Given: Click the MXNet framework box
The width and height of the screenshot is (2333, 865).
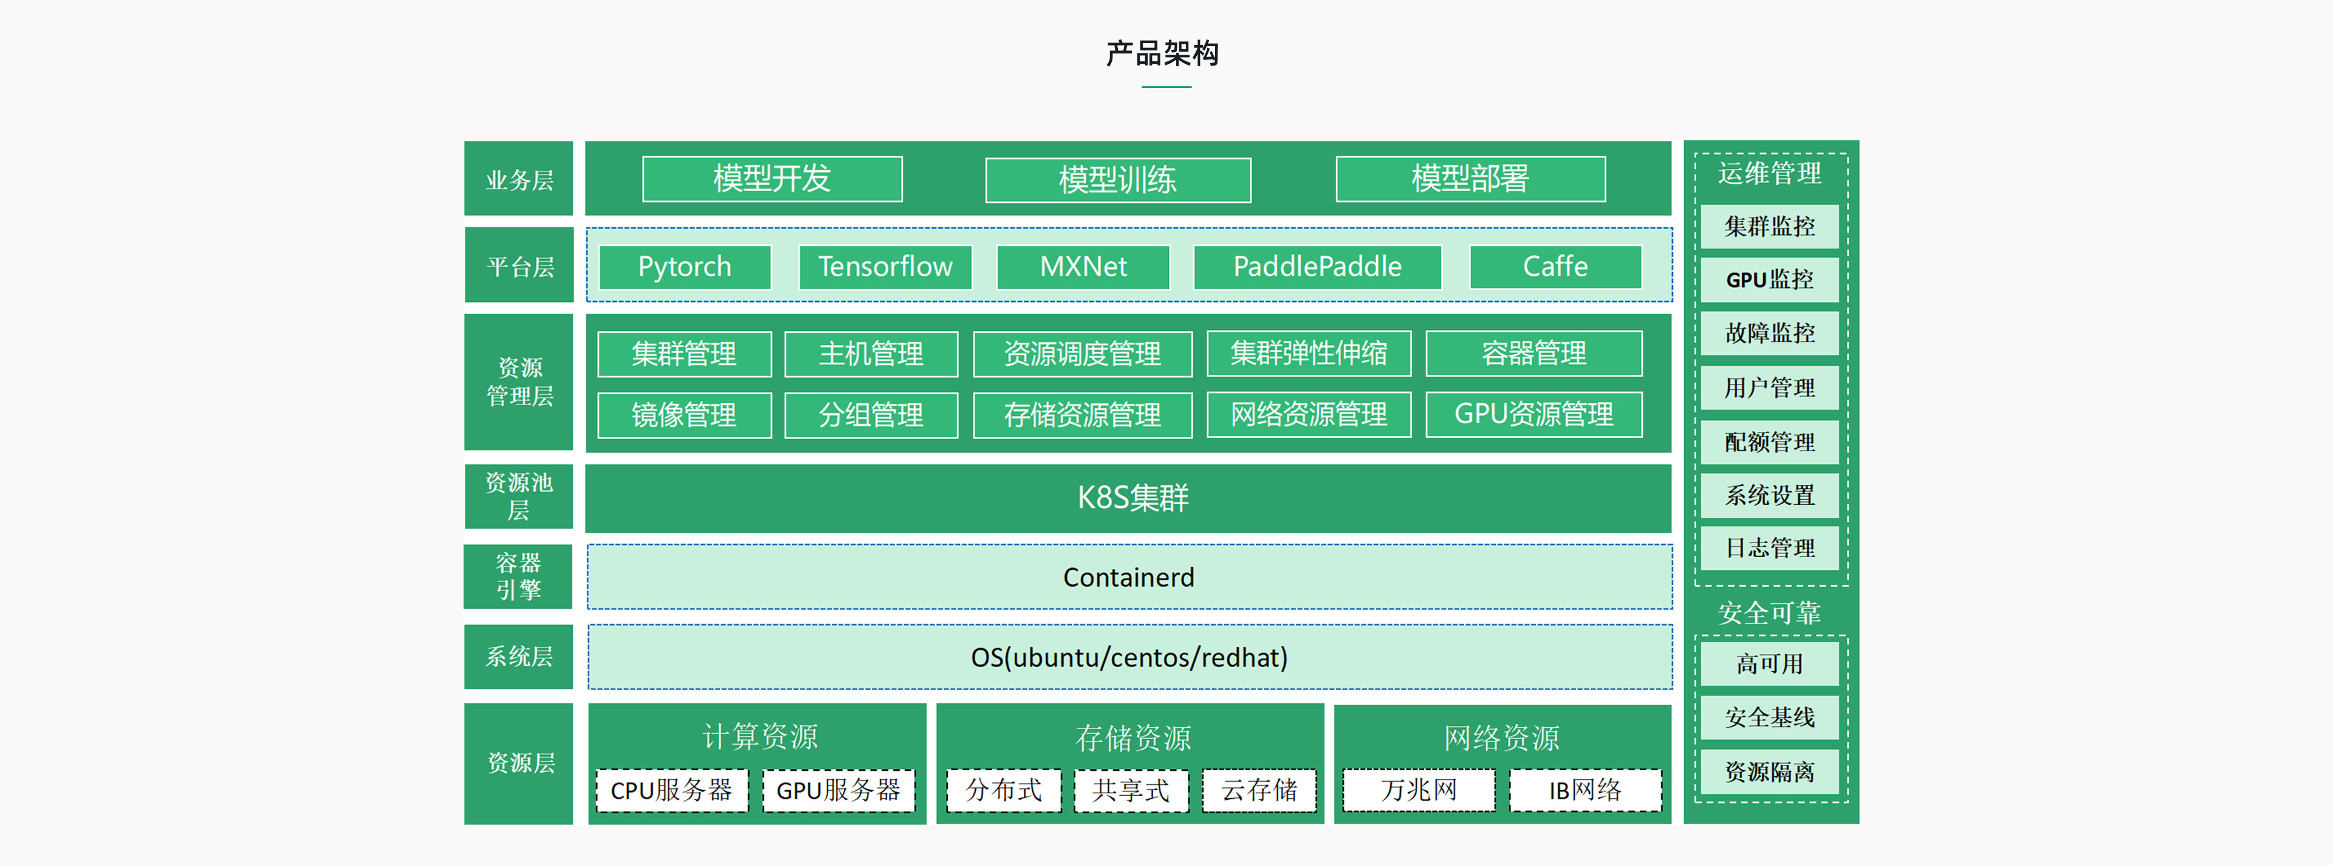Looking at the screenshot, I should [x=1083, y=266].
